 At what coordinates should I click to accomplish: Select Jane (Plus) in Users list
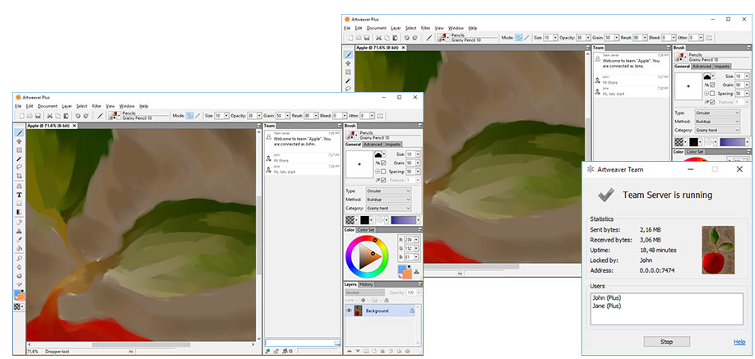point(606,306)
